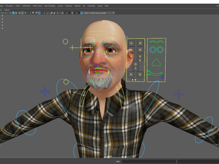Toggle the view transform icon

(82, 13)
